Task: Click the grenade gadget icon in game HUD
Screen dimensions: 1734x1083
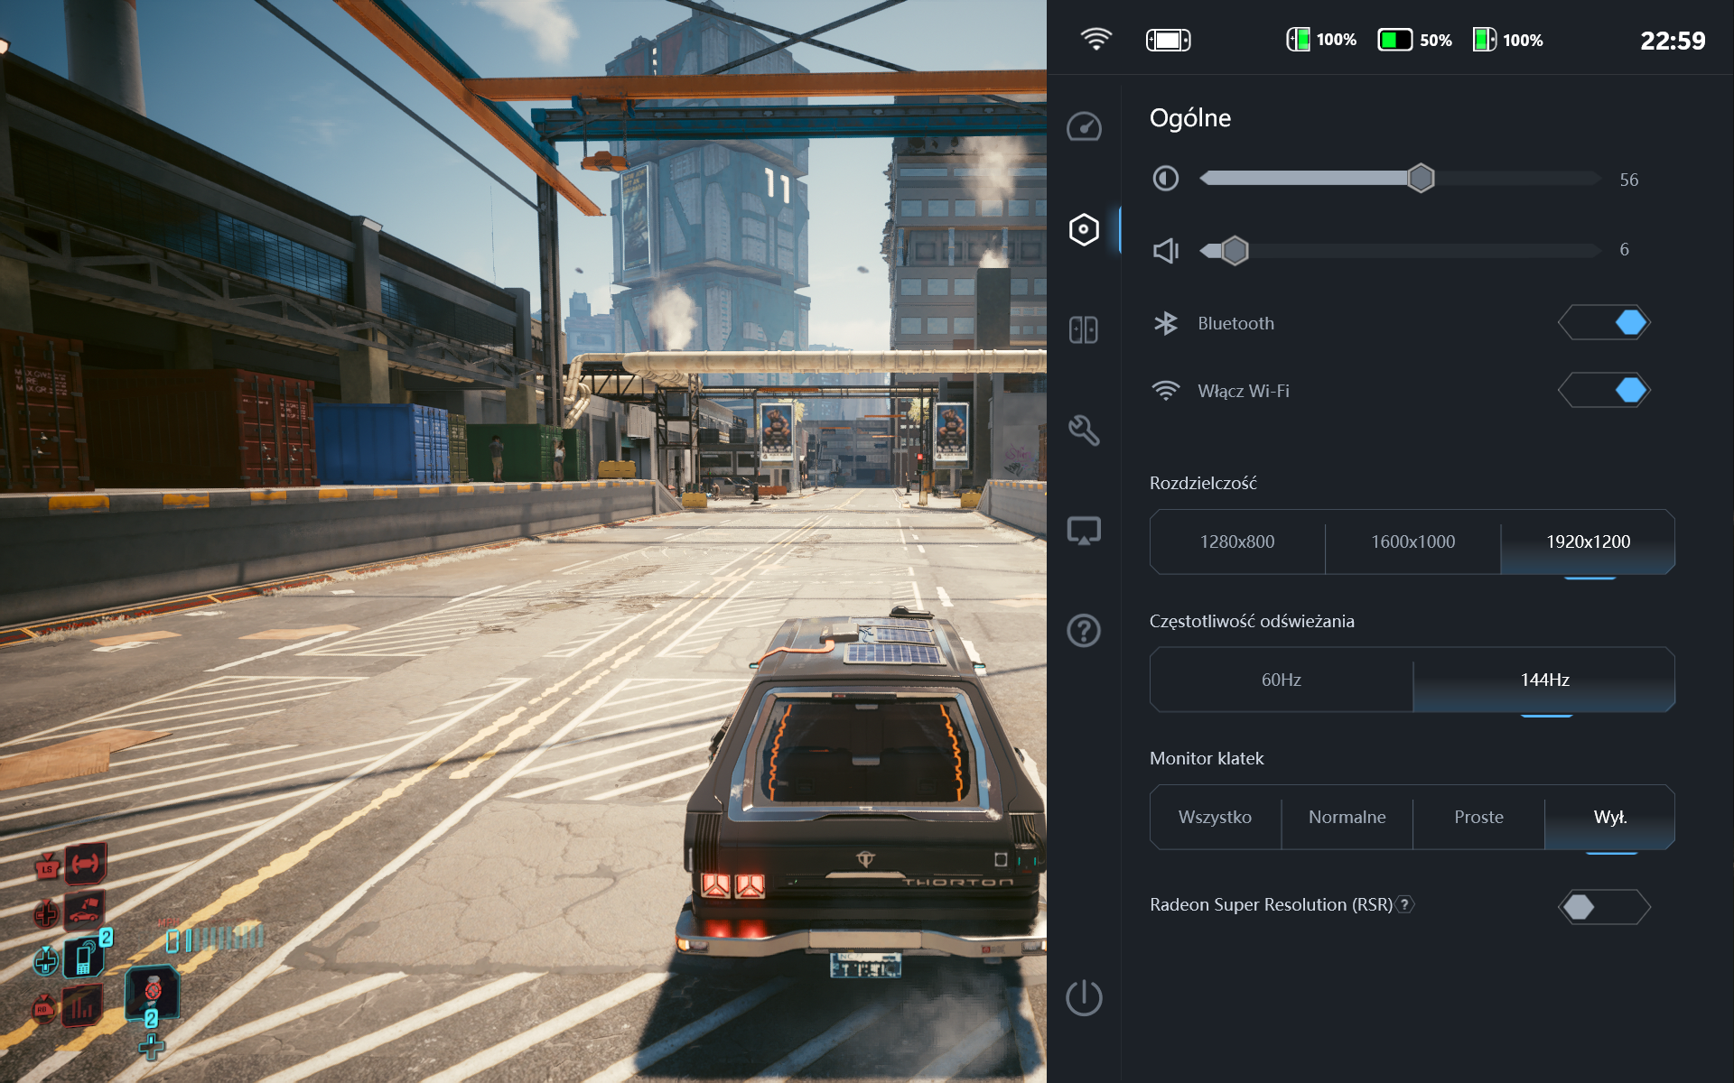Action: 153,990
